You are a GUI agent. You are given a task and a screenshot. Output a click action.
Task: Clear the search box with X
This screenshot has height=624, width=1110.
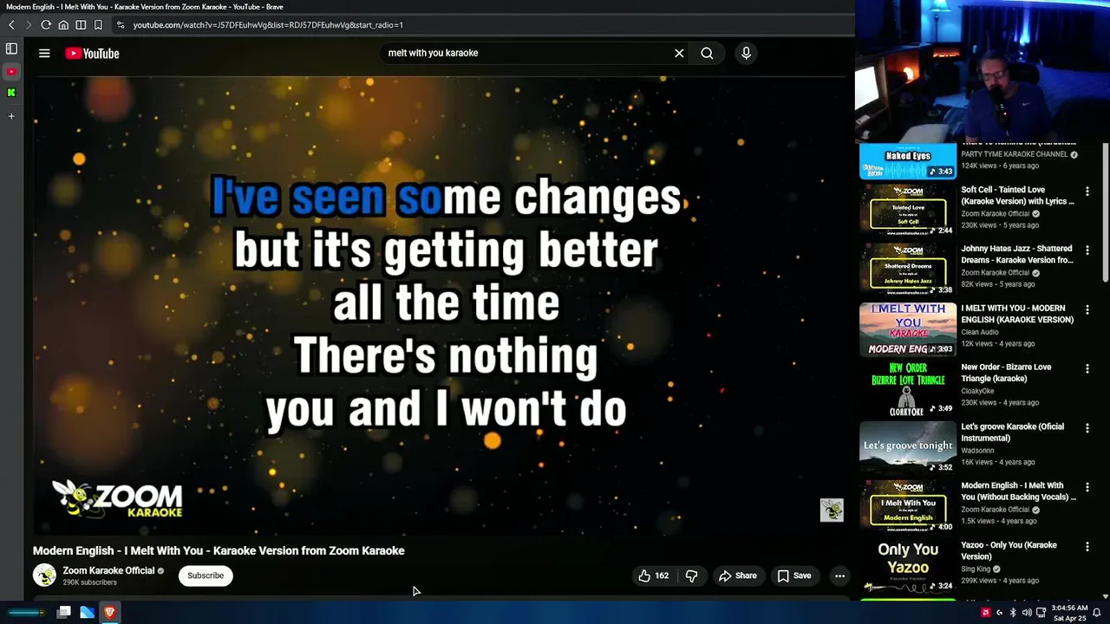pyautogui.click(x=679, y=53)
